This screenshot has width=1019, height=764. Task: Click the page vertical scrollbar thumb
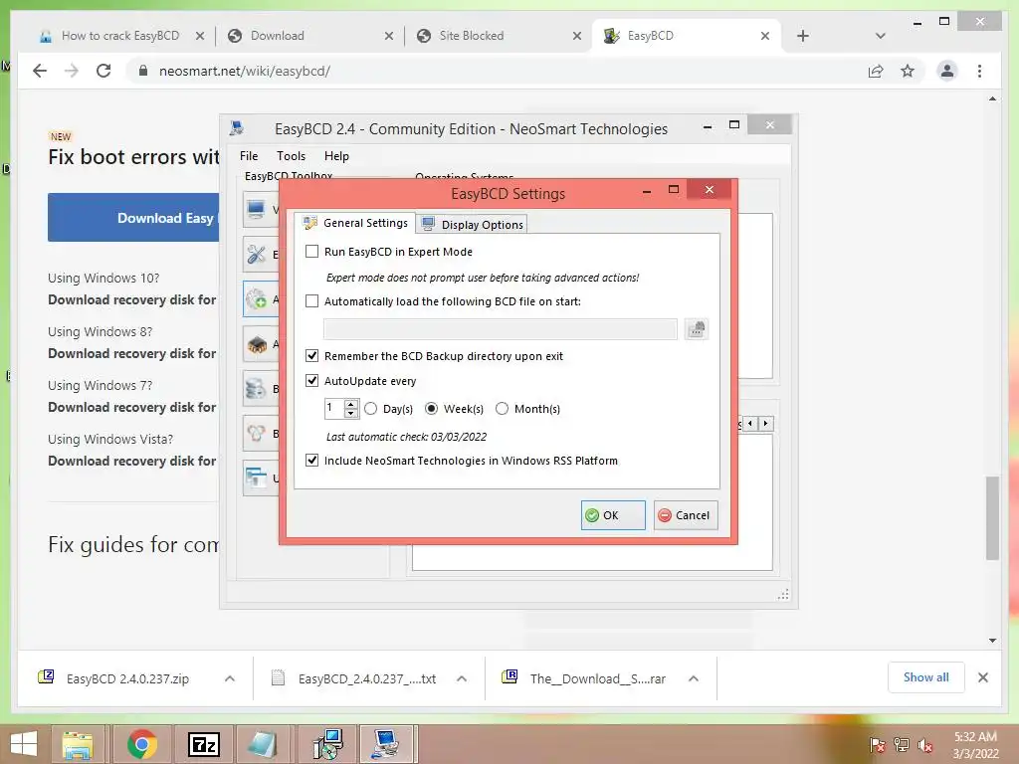(x=992, y=517)
